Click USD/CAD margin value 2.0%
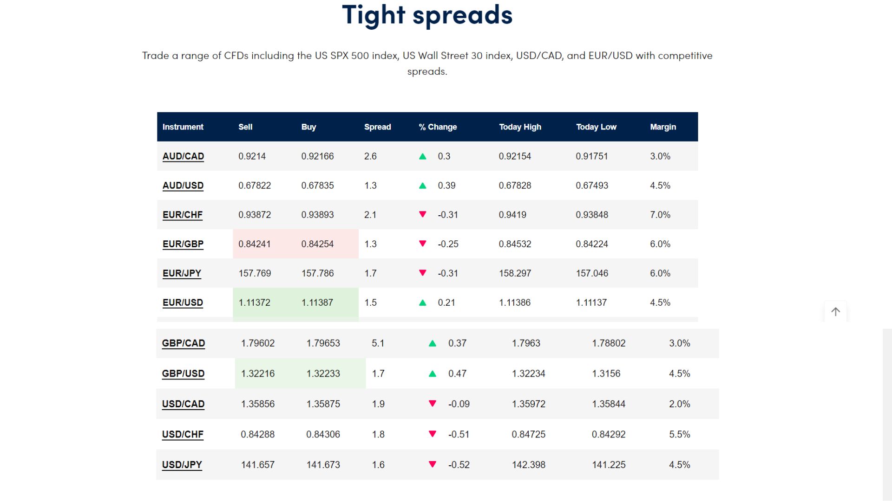The width and height of the screenshot is (892, 501). point(680,404)
